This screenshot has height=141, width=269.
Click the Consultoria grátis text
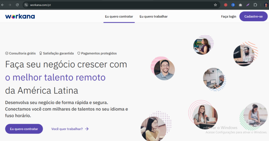(22, 53)
